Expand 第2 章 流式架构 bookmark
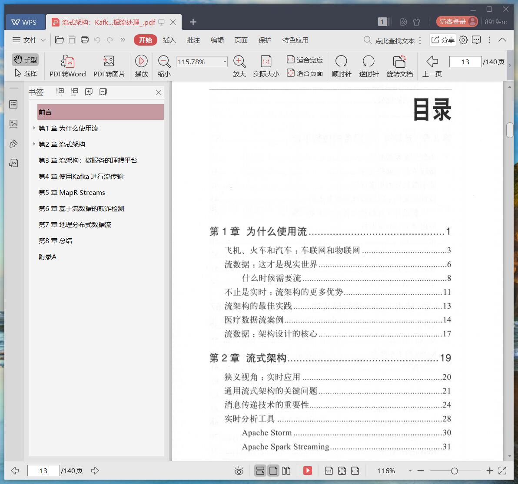The image size is (518, 484). pos(34,144)
